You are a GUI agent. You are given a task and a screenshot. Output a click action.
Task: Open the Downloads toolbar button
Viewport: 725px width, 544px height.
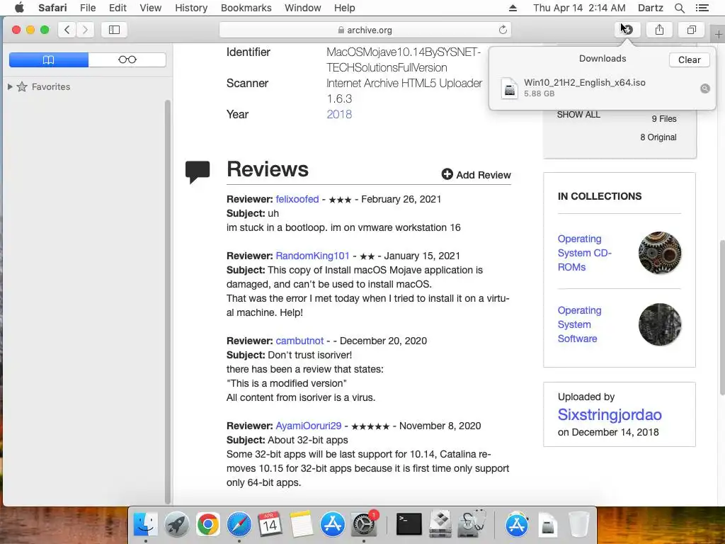tap(627, 30)
